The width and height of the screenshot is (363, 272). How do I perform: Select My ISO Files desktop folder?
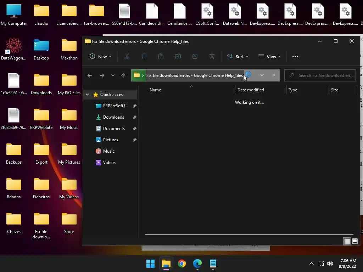[69, 84]
